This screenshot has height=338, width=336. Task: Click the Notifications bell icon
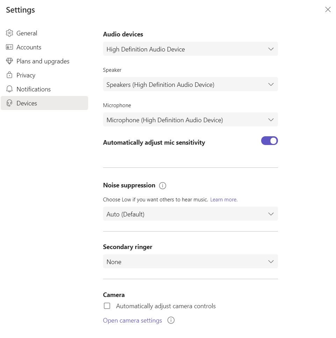pyautogui.click(x=9, y=89)
